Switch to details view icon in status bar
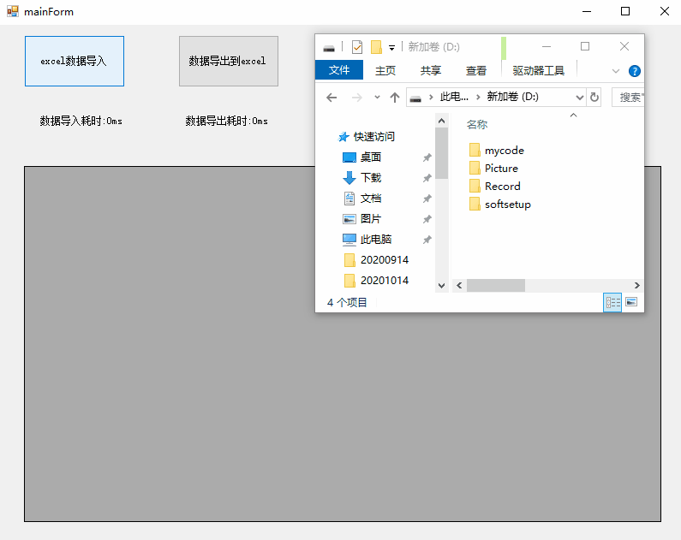Screen dimensions: 681x540 click(612, 302)
